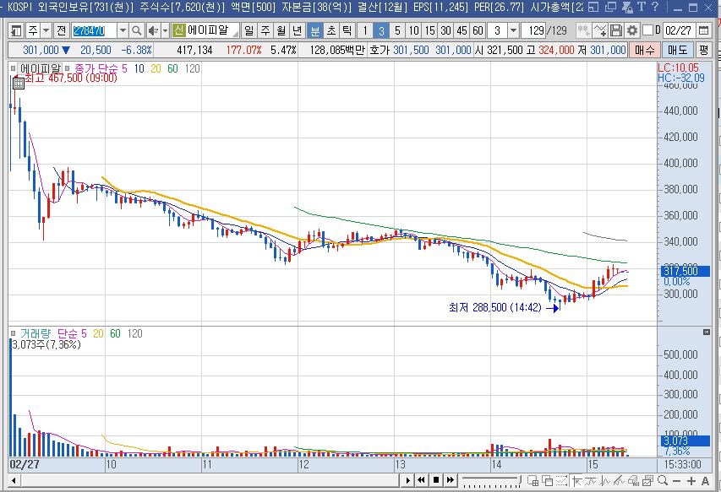The width and height of the screenshot is (721, 492).
Task: Click the 매도 sell button
Action: pos(677,50)
